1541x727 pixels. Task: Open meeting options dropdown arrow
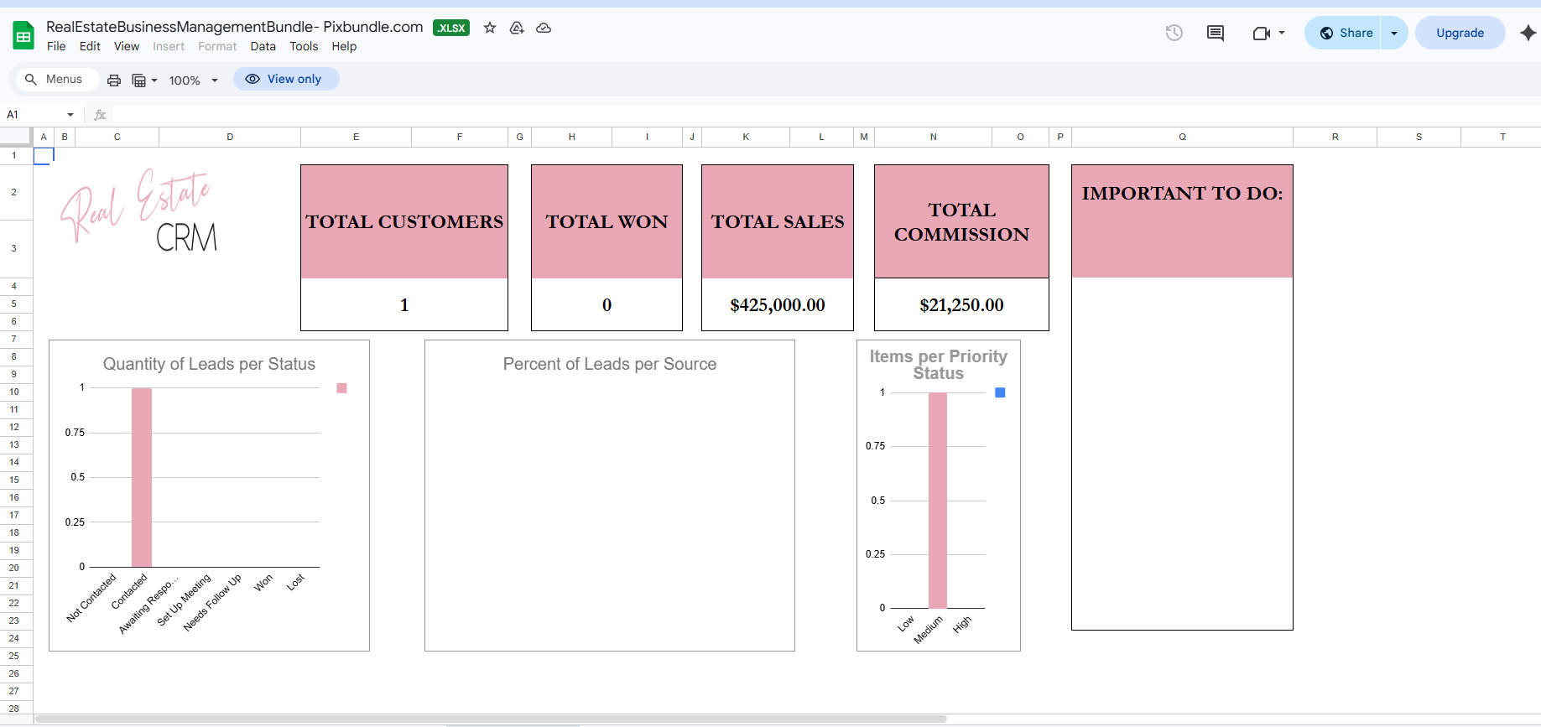point(1282,33)
